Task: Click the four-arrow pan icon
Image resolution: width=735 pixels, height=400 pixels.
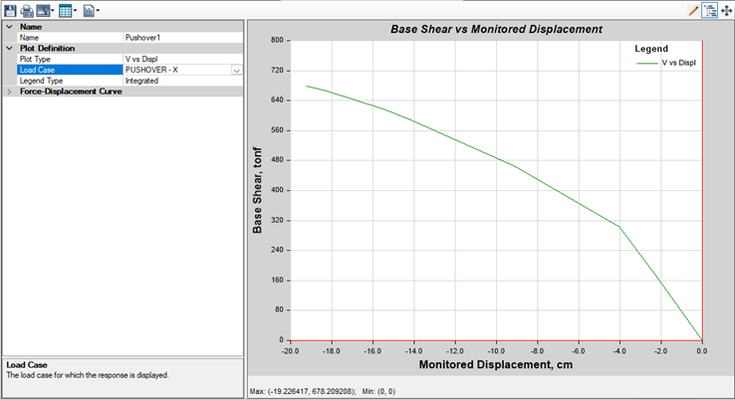Action: [x=726, y=10]
